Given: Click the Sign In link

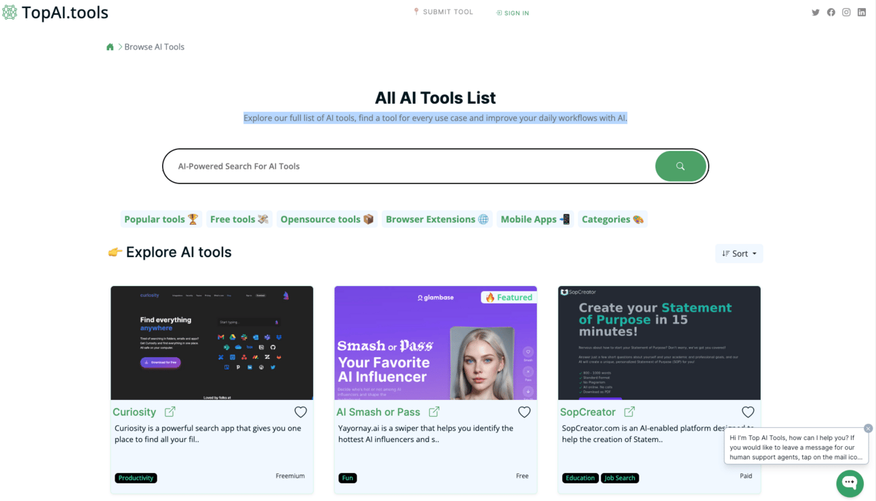Looking at the screenshot, I should point(513,13).
